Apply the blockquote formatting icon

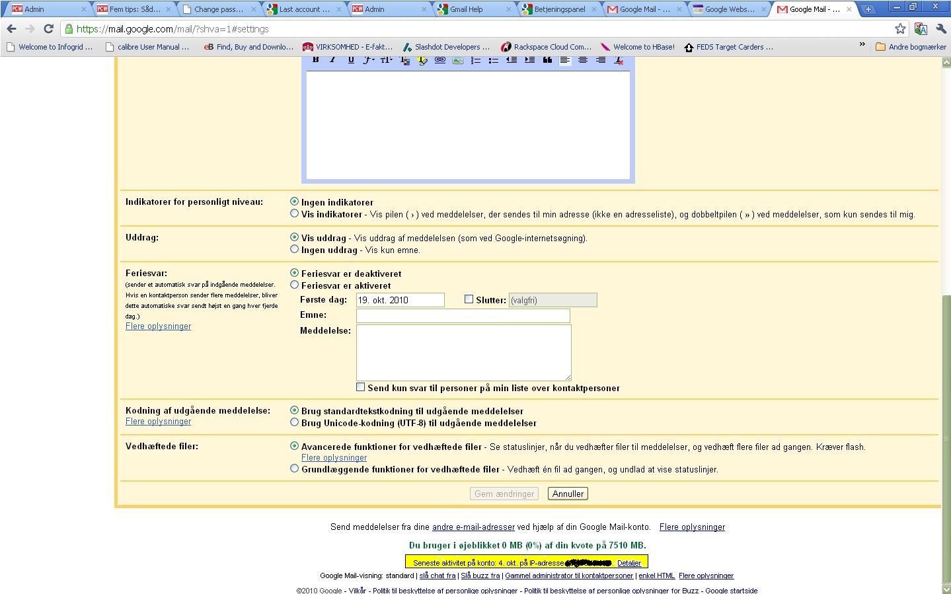pyautogui.click(x=547, y=60)
